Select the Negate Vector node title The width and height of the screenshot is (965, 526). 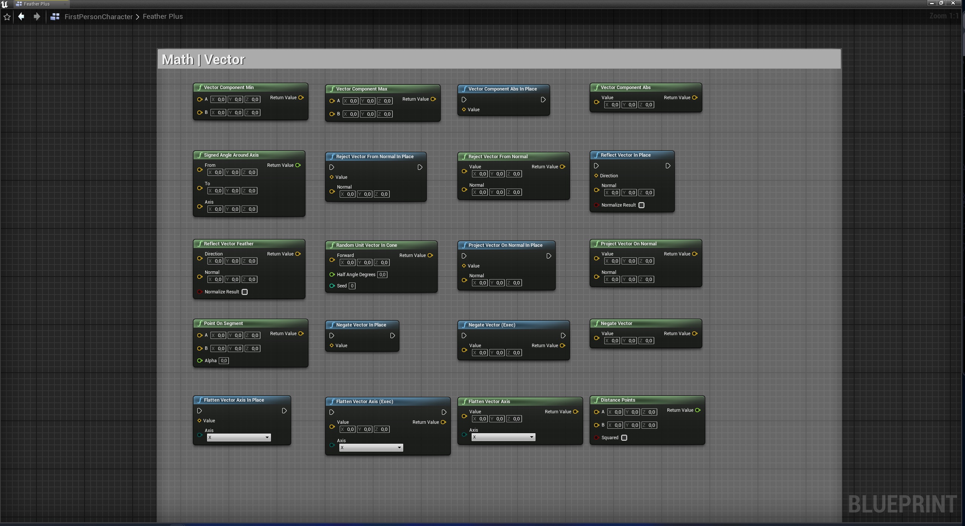(616, 323)
